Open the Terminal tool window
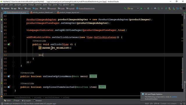 (x=37, y=101)
